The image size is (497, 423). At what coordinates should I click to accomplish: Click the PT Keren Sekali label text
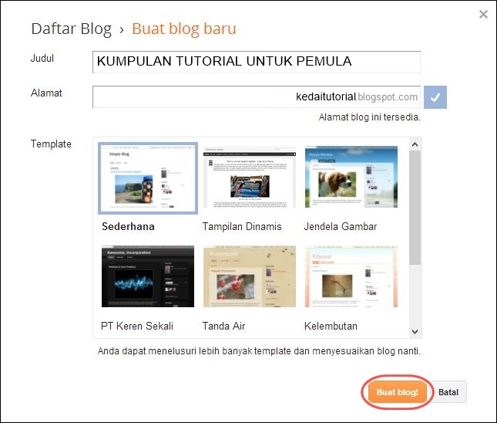(137, 326)
